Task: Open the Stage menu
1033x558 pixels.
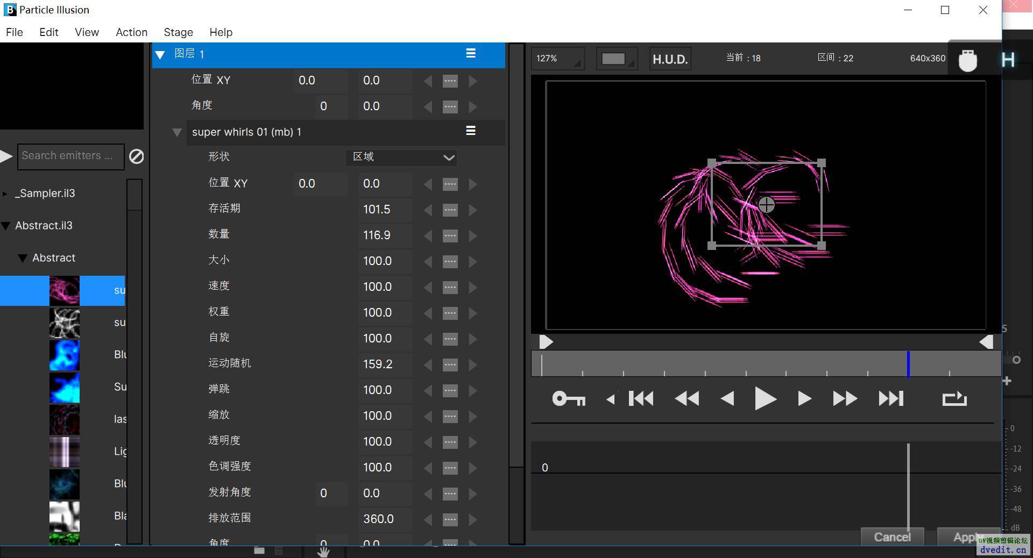Action: coord(178,32)
